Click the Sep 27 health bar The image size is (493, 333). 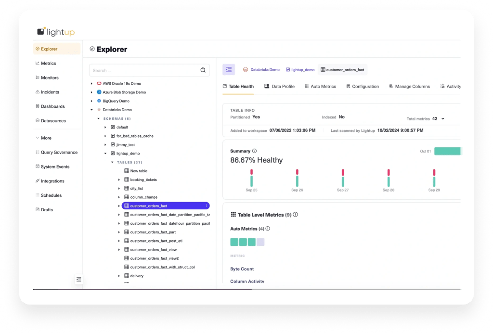click(x=343, y=178)
